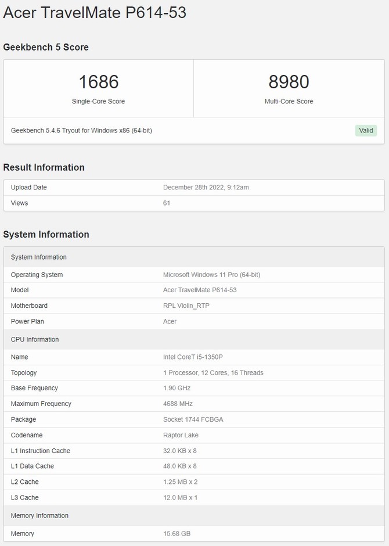389x546 pixels.
Task: Select the L2 value 1.25 MB x 2
Action: (x=180, y=482)
